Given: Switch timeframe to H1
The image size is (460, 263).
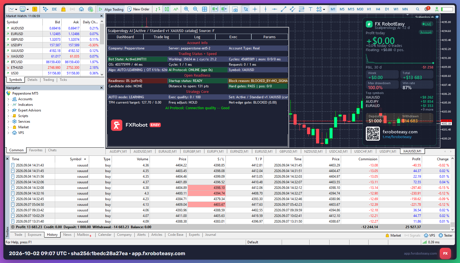Looking at the screenshot, I should pyautogui.click(x=369, y=9).
